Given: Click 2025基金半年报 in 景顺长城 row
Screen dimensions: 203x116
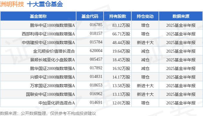Looking at the screenshot, I should [x=181, y=60].
